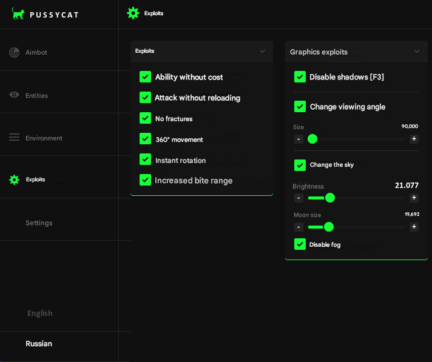The height and width of the screenshot is (362, 432).
Task: Switch language to English
Action: coord(39,313)
